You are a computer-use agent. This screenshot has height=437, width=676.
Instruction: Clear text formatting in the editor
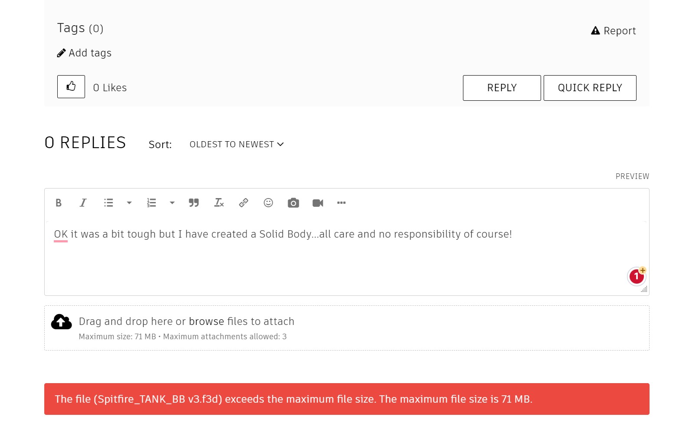219,203
